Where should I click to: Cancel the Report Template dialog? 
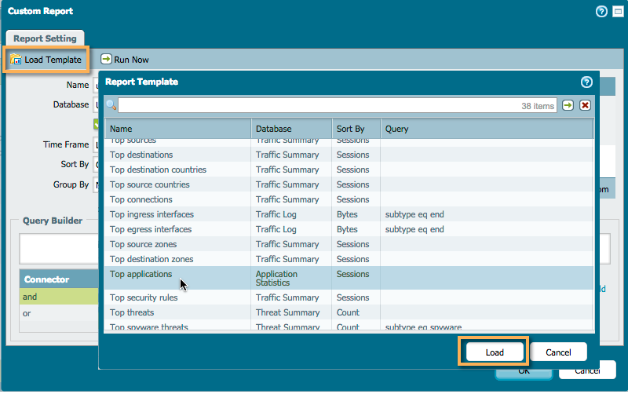(x=558, y=352)
